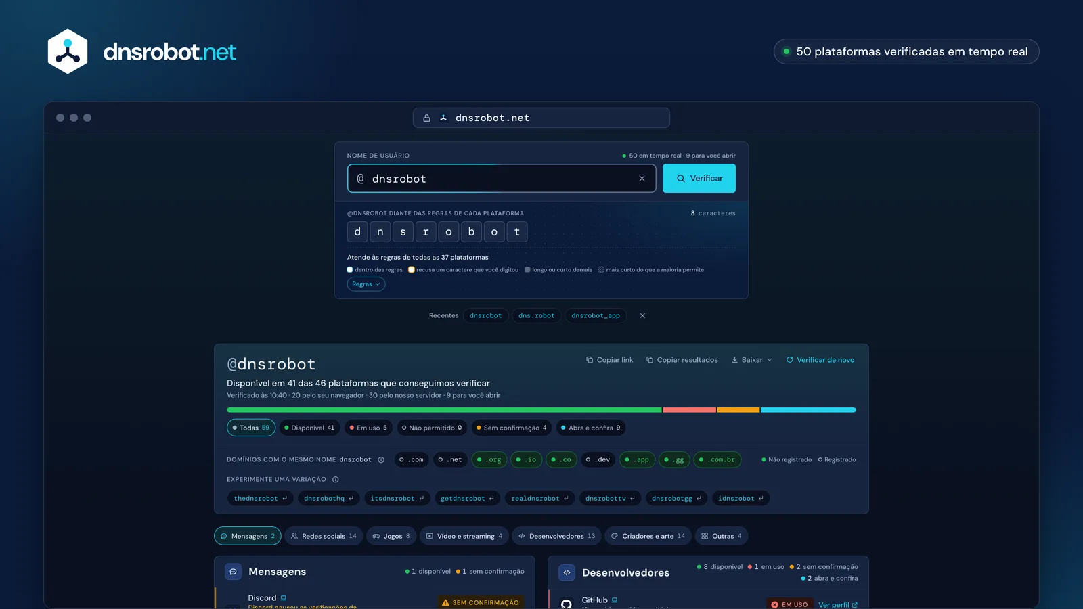Clear the username field with the X icon
The image size is (1083, 609).
click(x=642, y=179)
